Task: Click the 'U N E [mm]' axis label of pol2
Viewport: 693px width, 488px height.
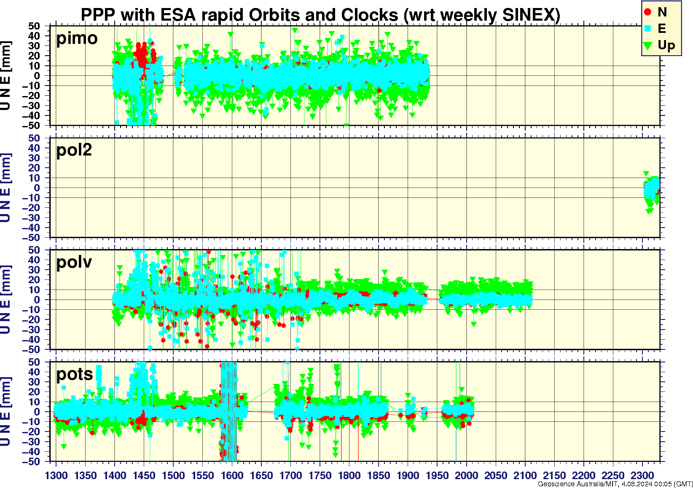Action: tap(5, 188)
